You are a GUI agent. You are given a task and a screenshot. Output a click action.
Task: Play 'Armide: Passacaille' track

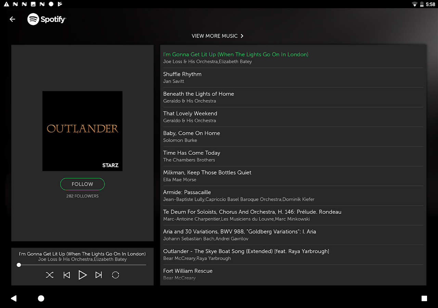click(x=293, y=196)
